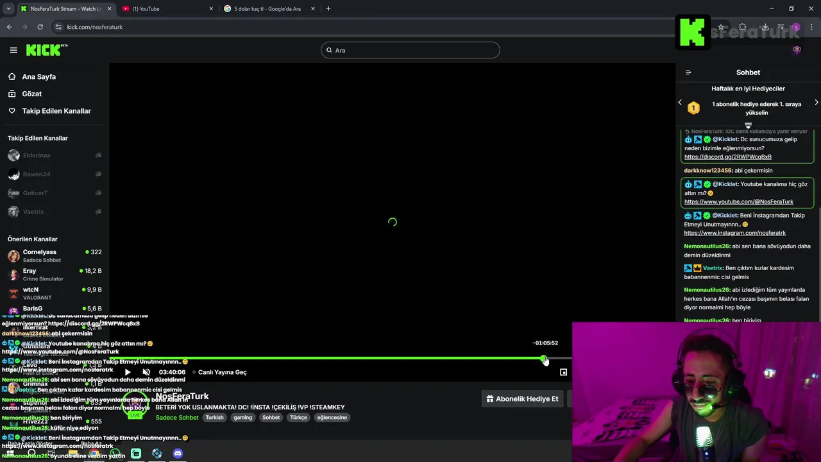Click username darkknow123456 in Sohbet panel
Image resolution: width=821 pixels, height=462 pixels.
(707, 171)
